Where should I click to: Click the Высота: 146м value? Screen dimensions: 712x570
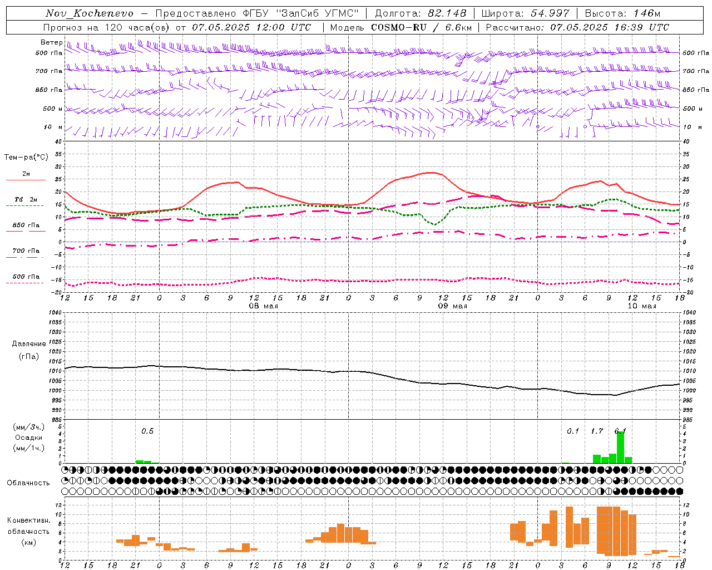point(622,13)
